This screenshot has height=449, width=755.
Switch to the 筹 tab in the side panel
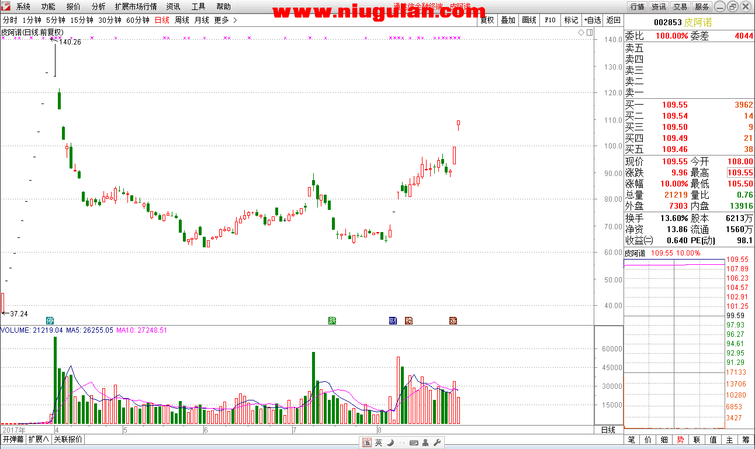click(x=746, y=440)
